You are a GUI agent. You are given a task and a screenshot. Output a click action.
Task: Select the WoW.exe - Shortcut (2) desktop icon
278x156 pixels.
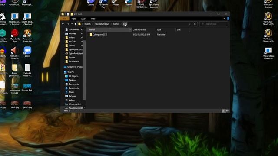pos(268,19)
